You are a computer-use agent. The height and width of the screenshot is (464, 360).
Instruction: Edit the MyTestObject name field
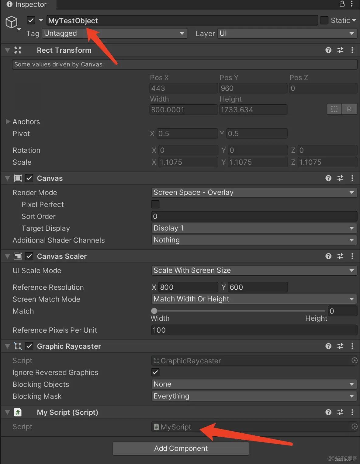click(182, 20)
